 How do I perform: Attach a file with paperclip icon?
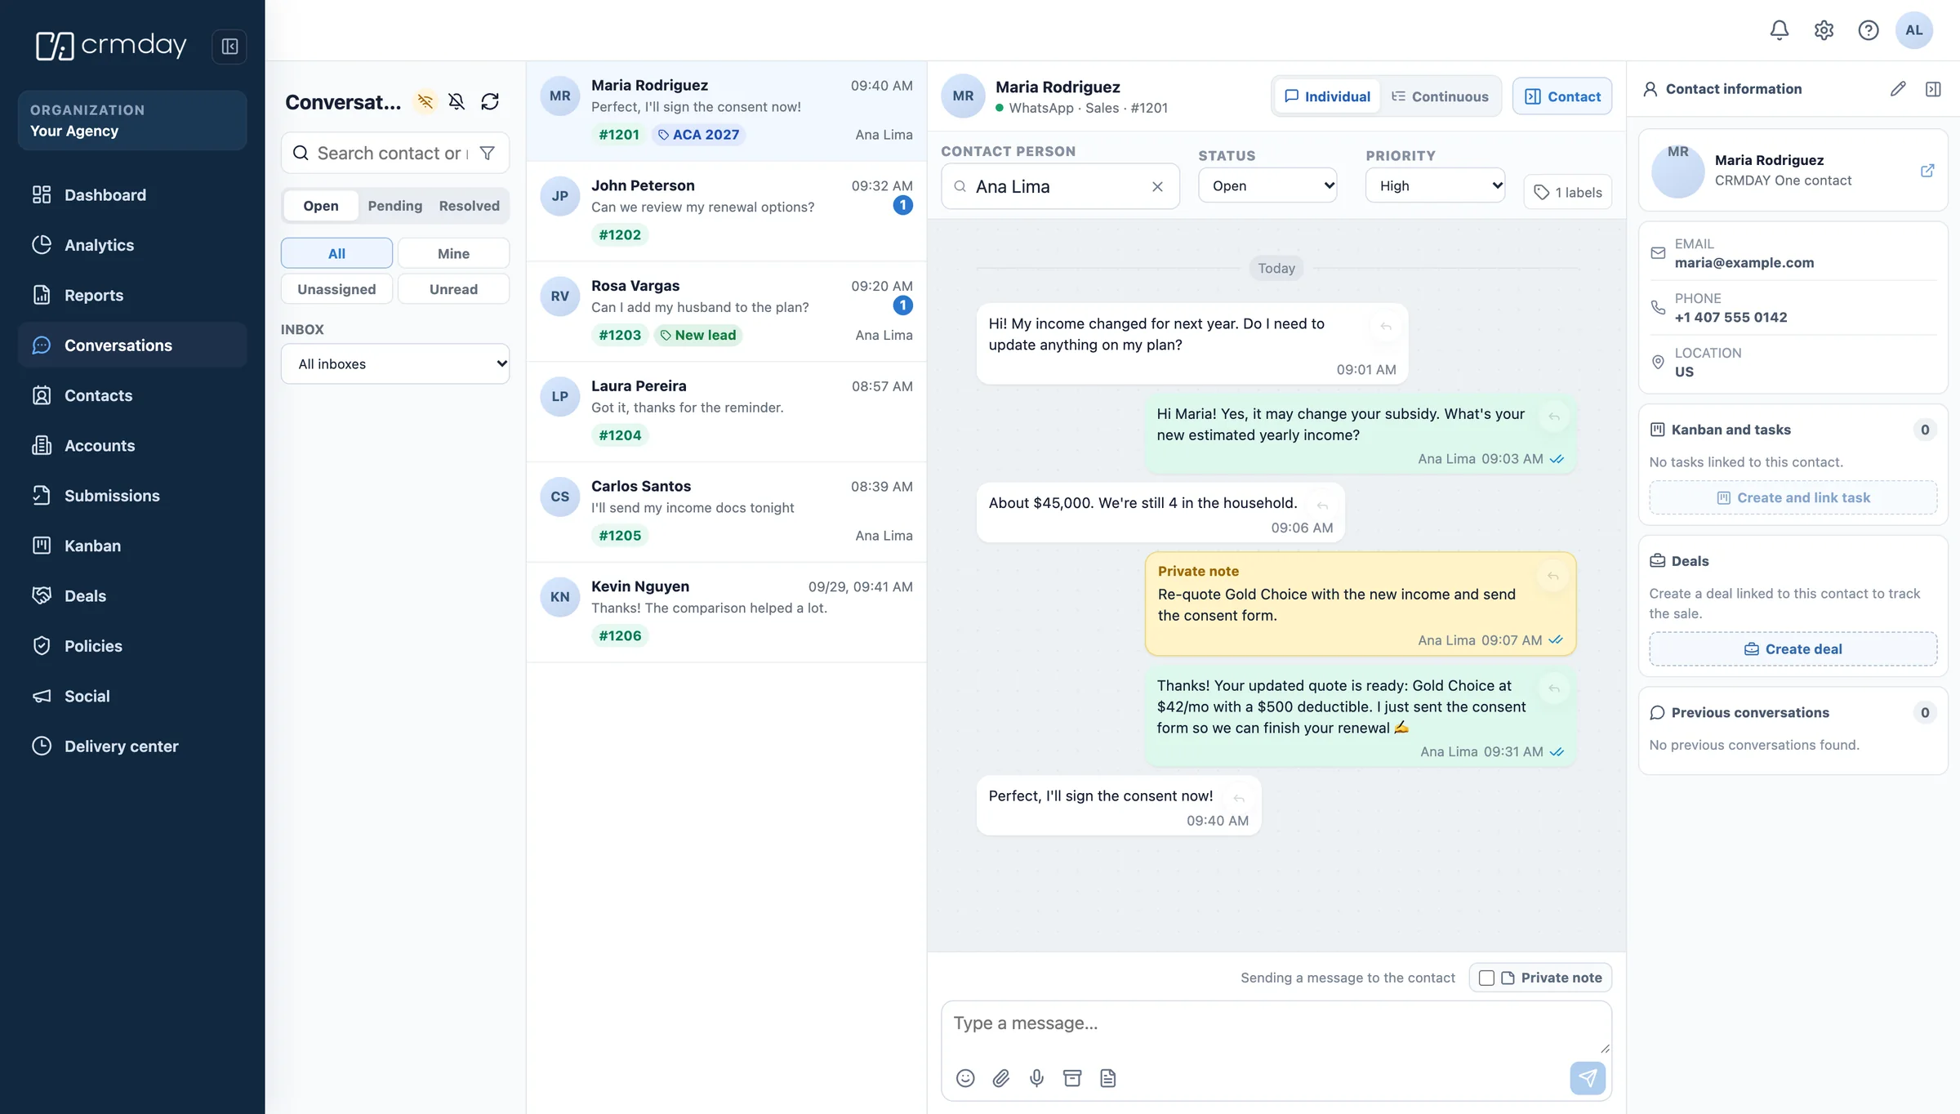click(x=1001, y=1078)
